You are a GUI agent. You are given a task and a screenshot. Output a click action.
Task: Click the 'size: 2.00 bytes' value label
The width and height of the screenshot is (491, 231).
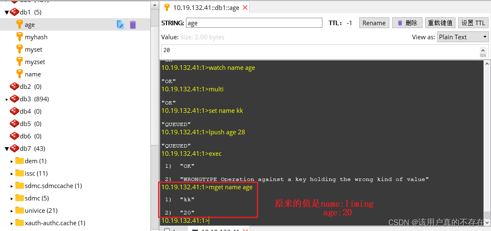(x=202, y=37)
